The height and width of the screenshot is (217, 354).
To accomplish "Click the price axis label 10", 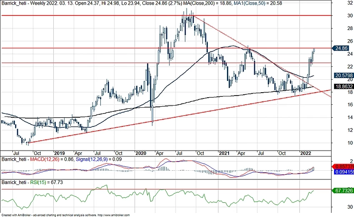I will [350, 143].
